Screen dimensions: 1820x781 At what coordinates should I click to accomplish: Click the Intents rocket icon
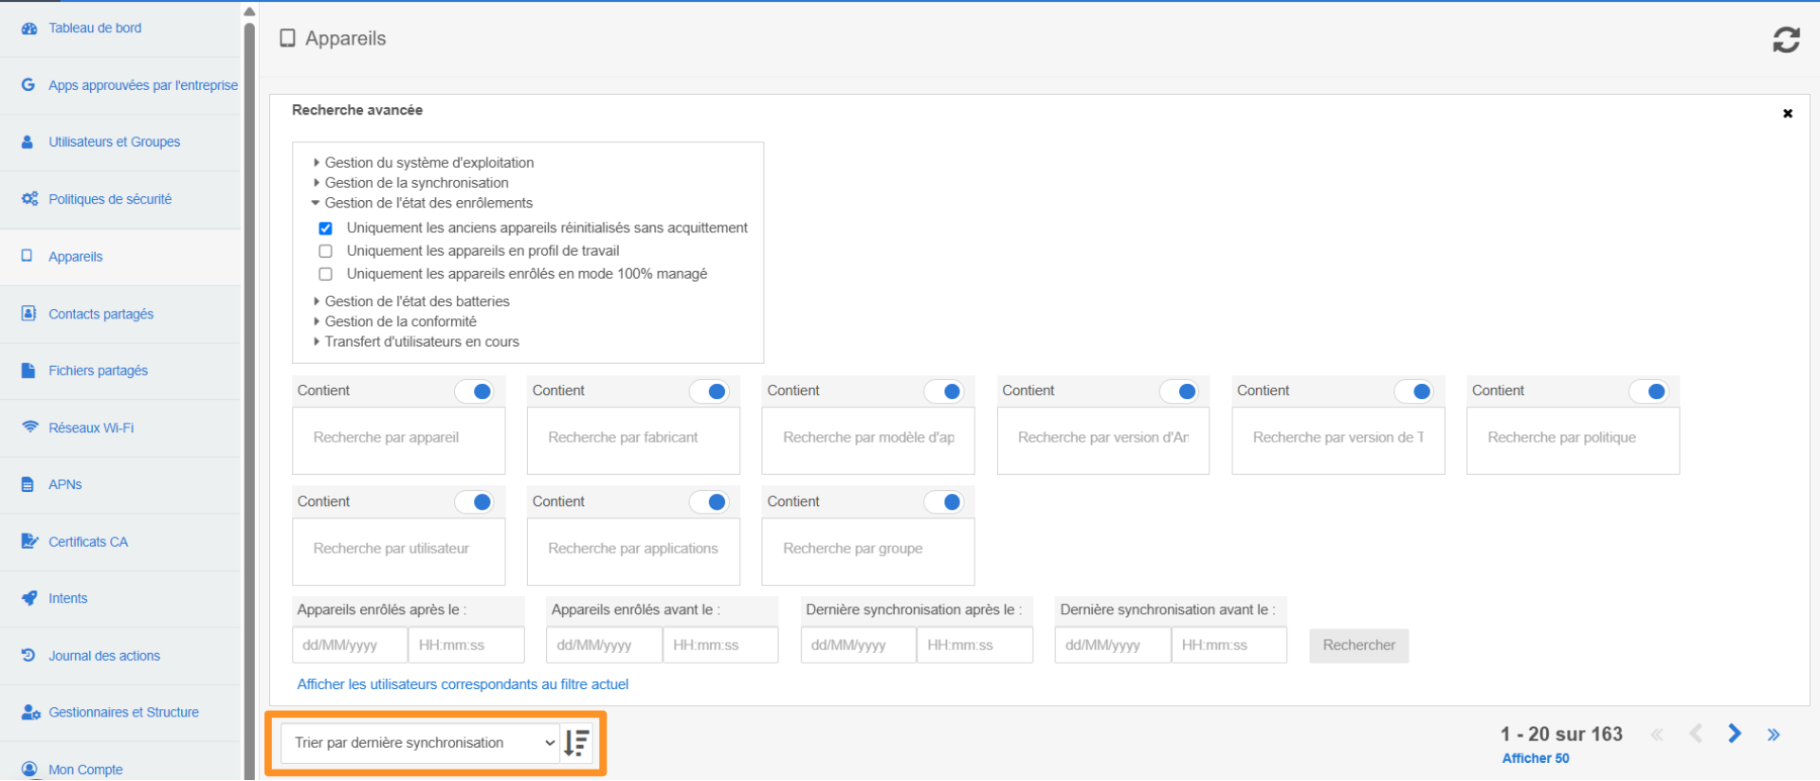tap(29, 598)
